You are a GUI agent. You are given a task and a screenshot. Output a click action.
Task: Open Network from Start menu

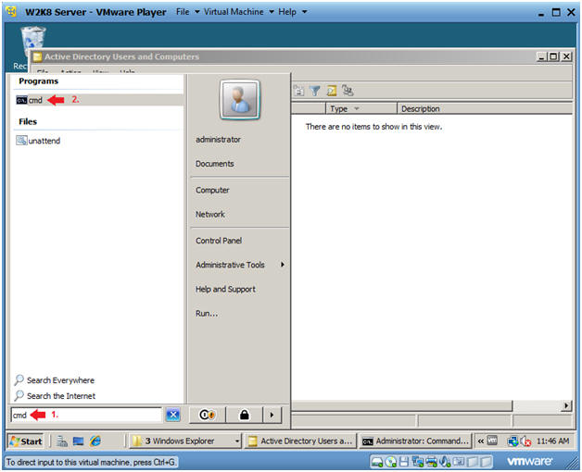click(210, 214)
